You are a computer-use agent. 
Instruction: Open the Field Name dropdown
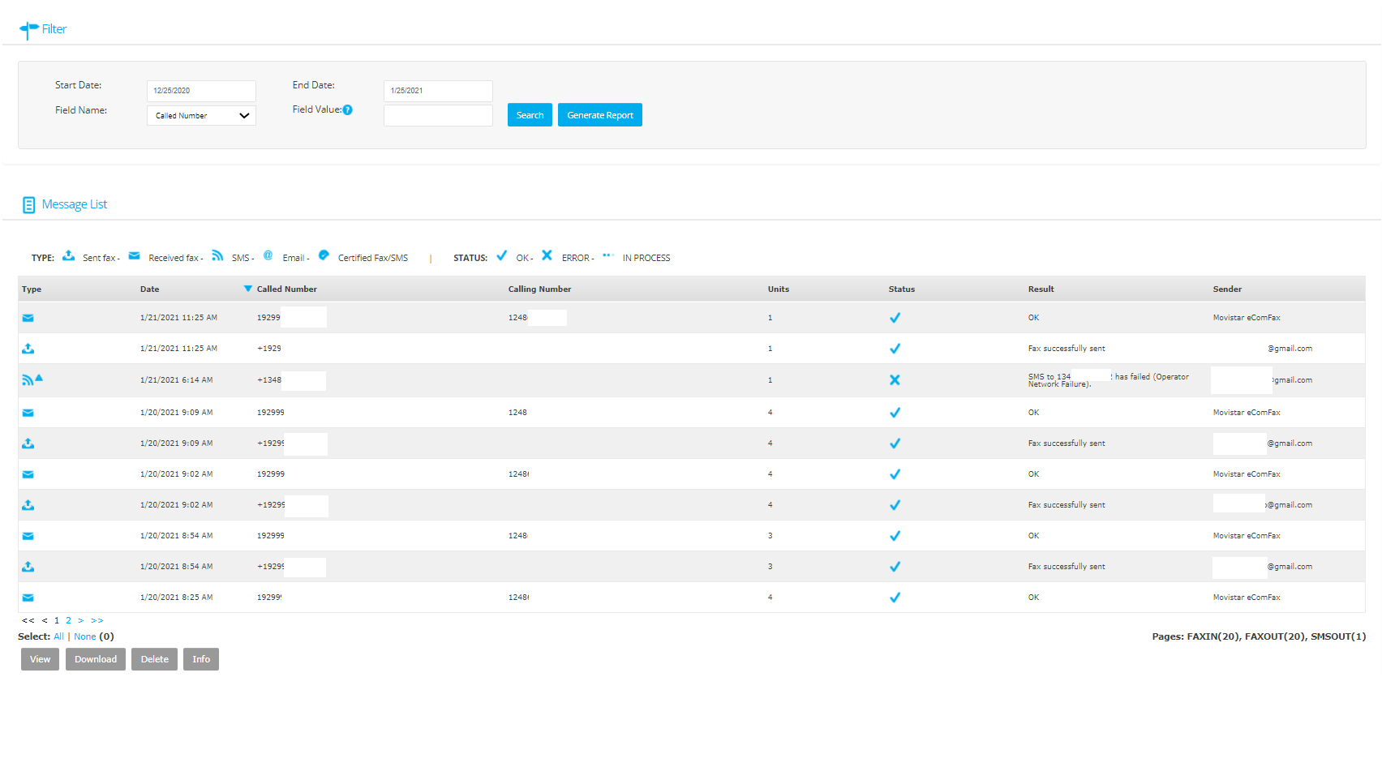[x=201, y=116]
